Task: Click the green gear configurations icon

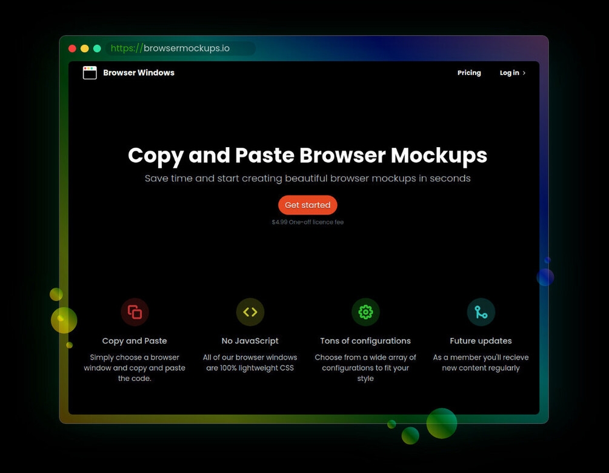Action: pyautogui.click(x=365, y=312)
